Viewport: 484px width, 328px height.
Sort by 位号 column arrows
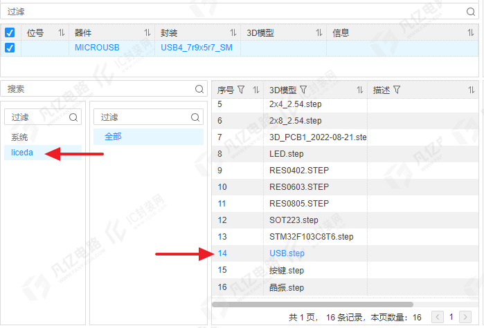pyautogui.click(x=62, y=32)
